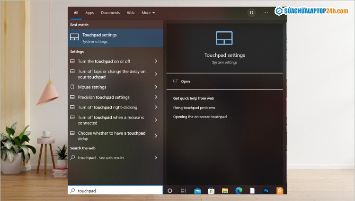Click the search box containing touchpad
Screen dimensions: 355x201
click(x=115, y=191)
